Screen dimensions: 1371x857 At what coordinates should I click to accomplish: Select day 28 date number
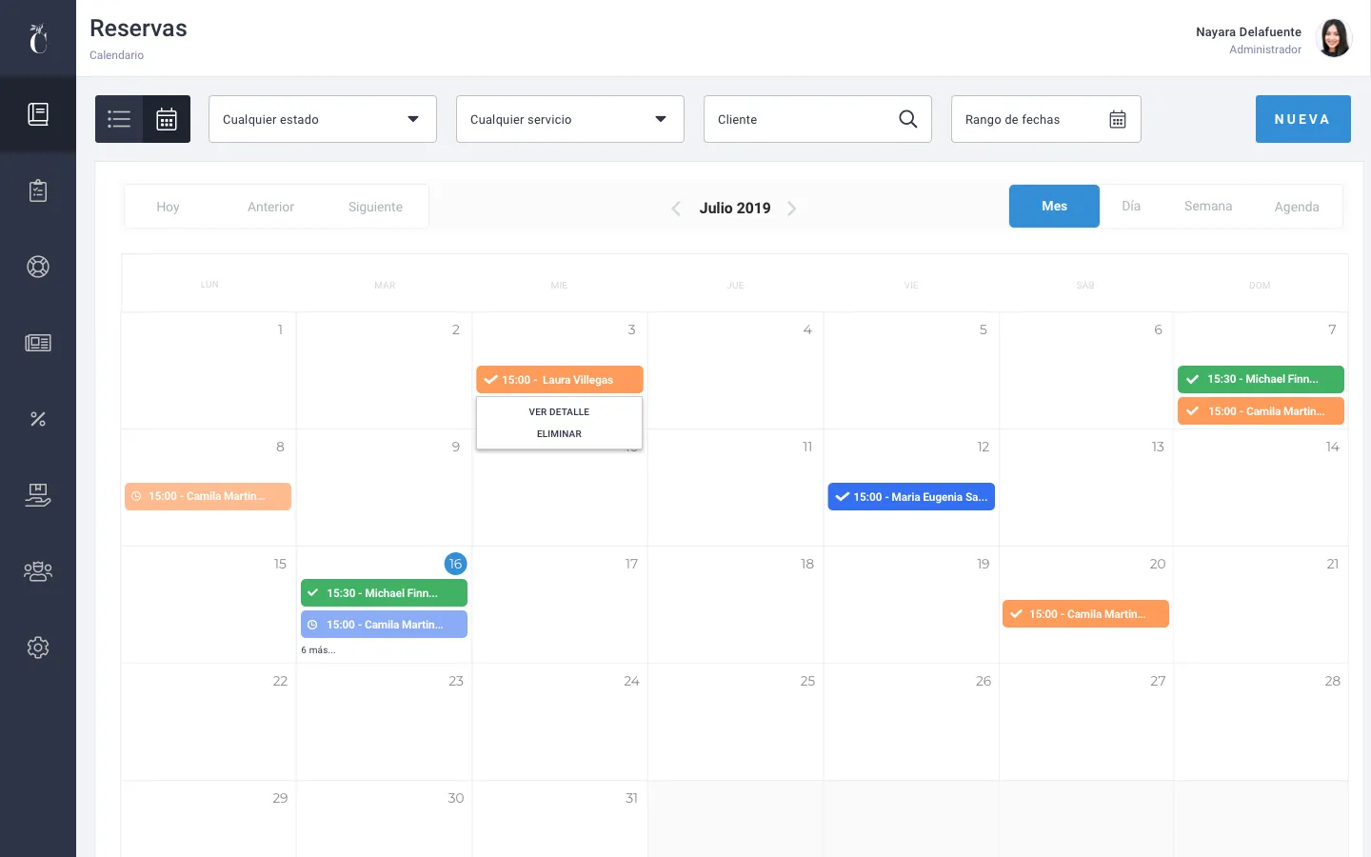tap(1332, 681)
